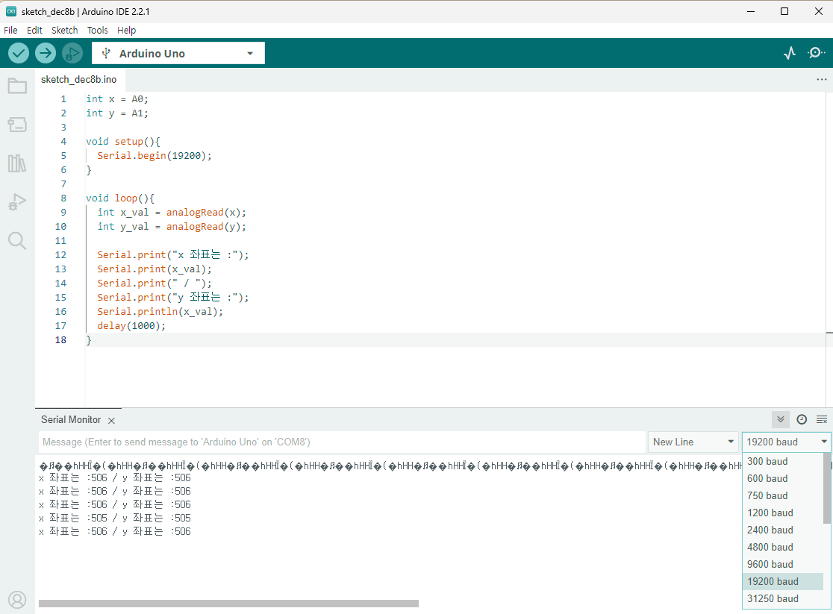Open the Help menu
Viewport: 833px width, 614px height.
[126, 31]
